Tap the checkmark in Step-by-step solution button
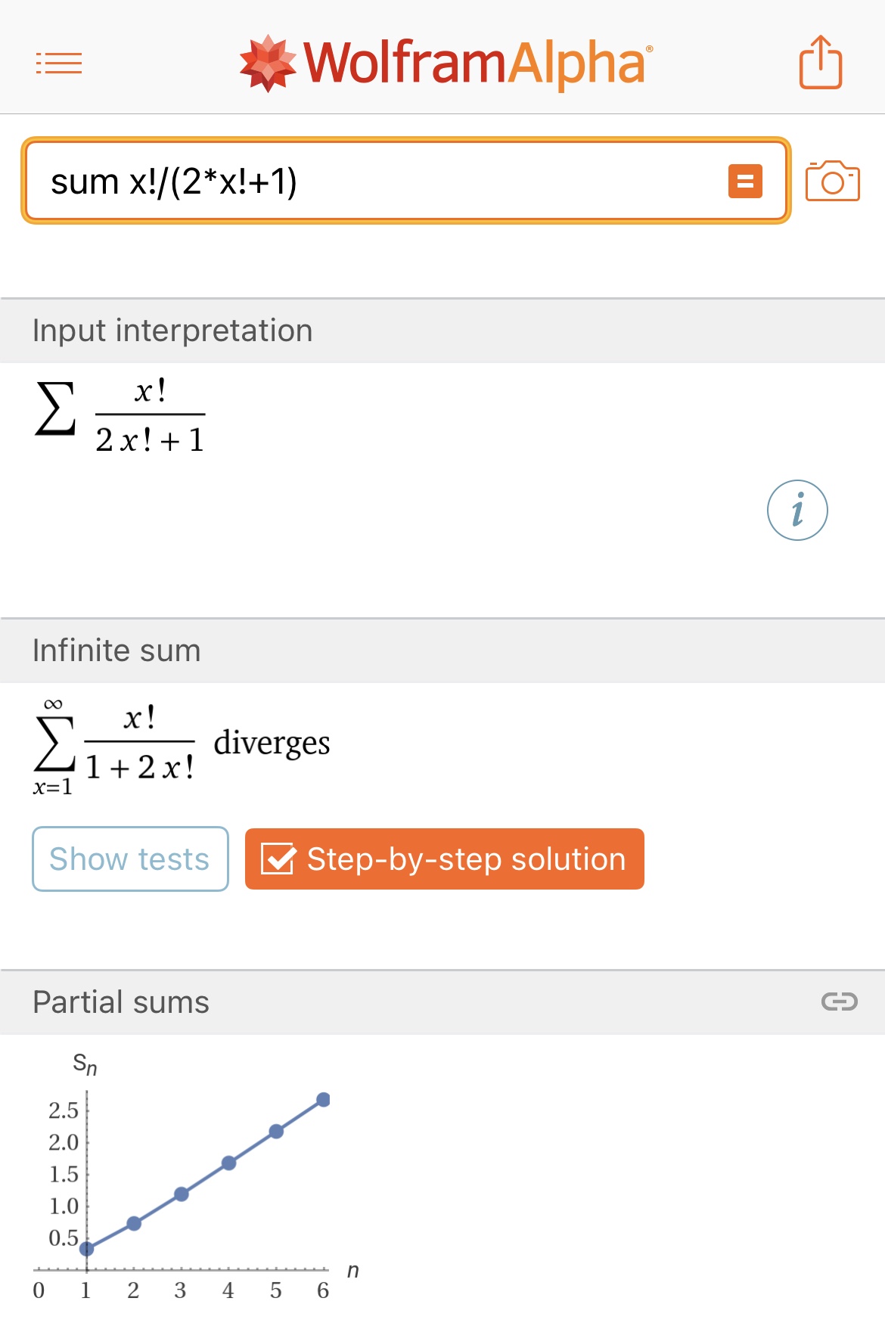This screenshot has height=1323, width=885. click(x=278, y=859)
